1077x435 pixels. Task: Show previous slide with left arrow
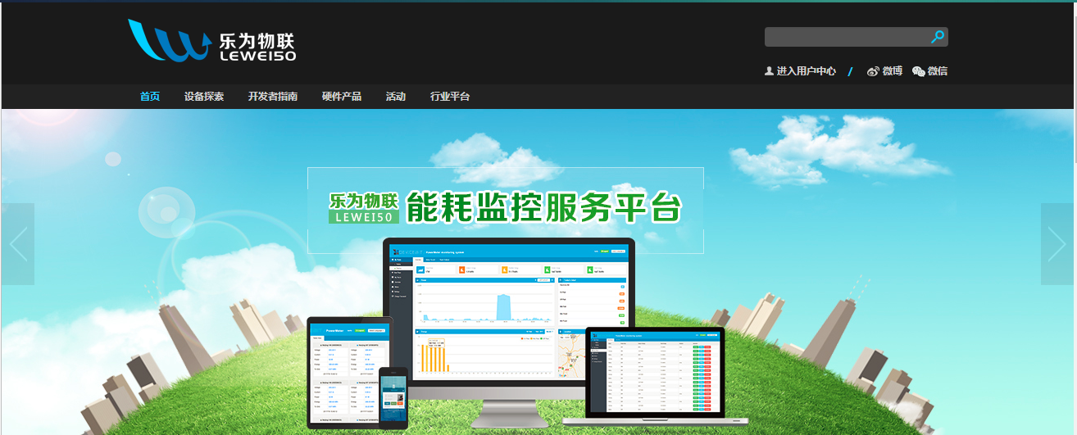click(18, 244)
